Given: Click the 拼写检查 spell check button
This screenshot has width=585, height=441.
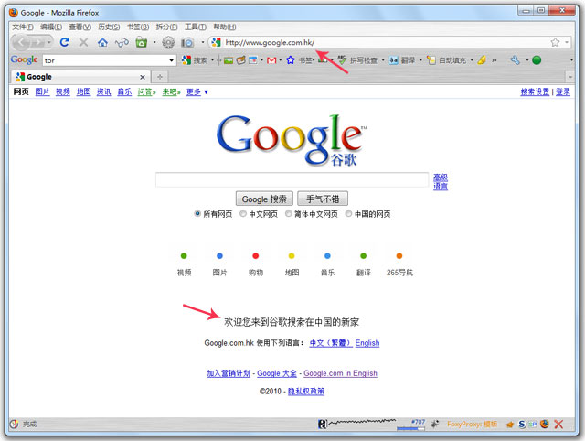Looking at the screenshot, I should (357, 60).
